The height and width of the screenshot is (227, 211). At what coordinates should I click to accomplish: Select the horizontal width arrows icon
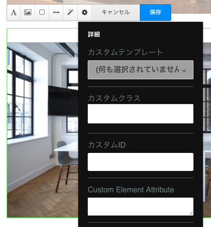pos(56,12)
